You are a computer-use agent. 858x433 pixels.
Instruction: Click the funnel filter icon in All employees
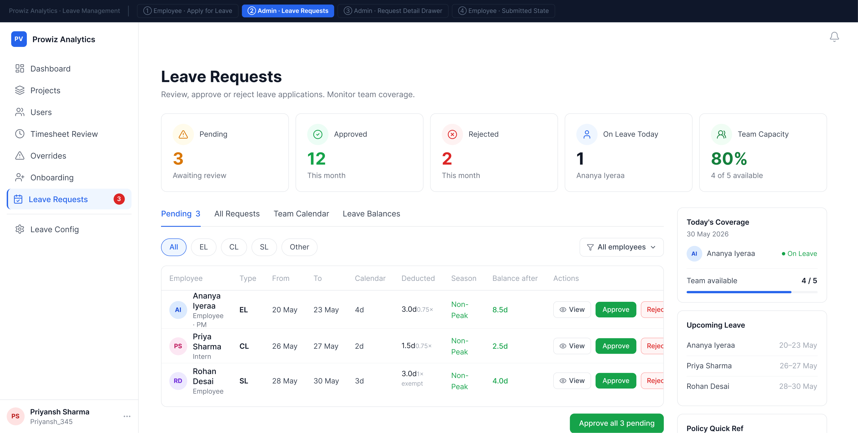(x=590, y=247)
